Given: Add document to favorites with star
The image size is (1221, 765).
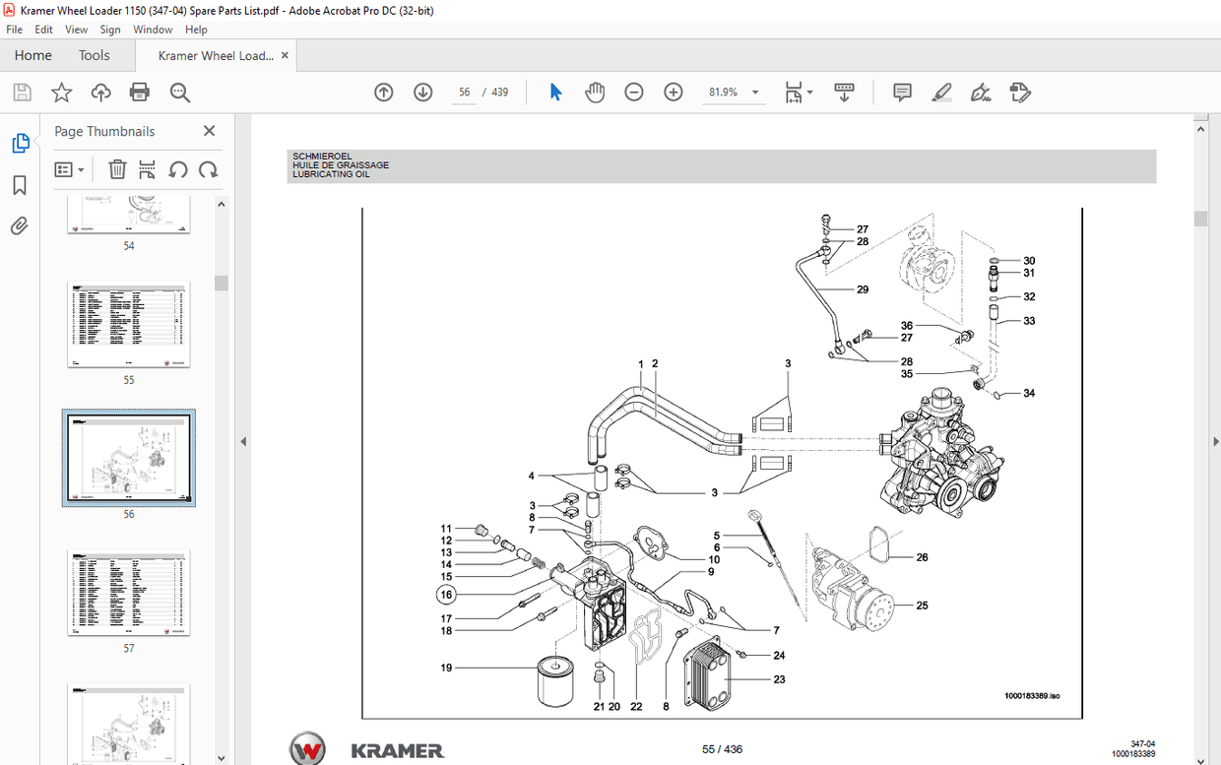Looking at the screenshot, I should pos(61,92).
